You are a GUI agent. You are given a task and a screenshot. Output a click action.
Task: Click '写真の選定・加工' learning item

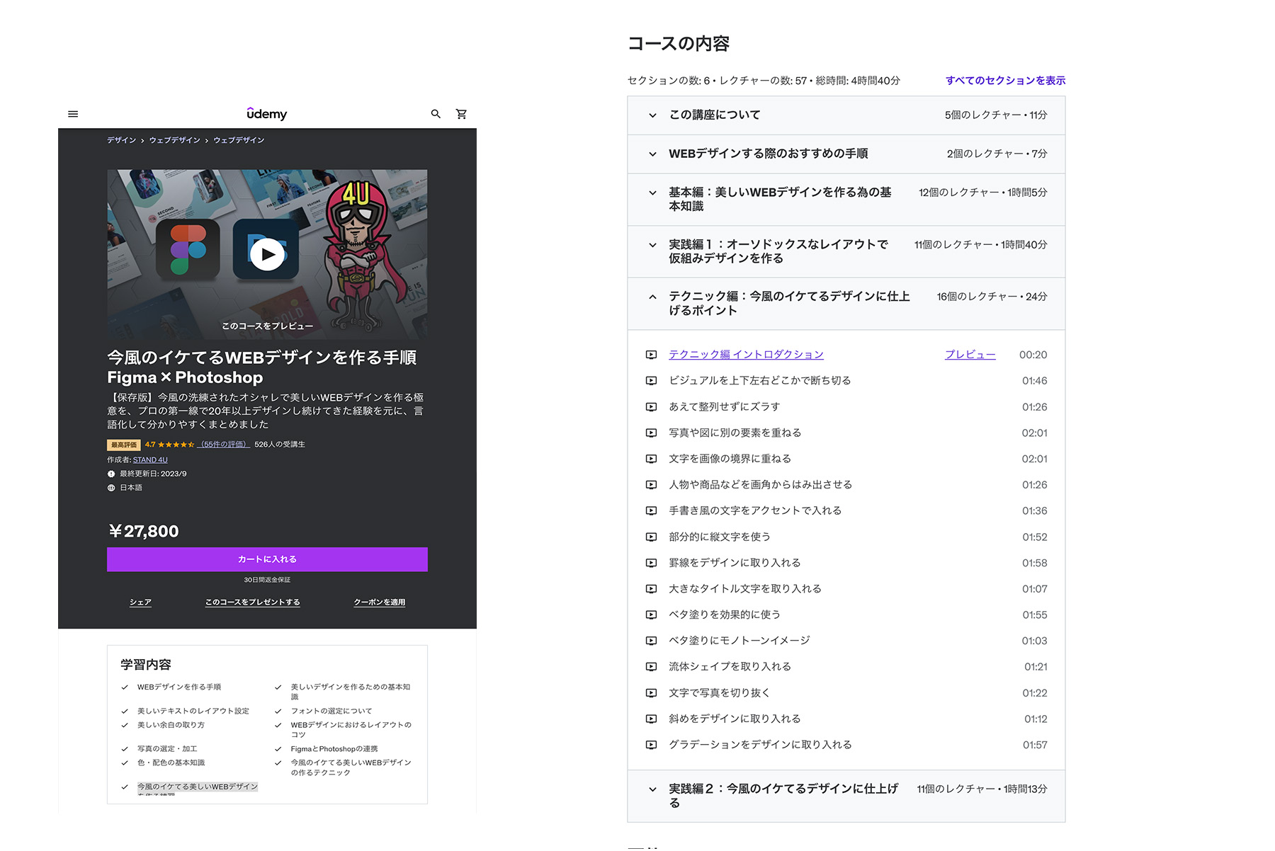click(167, 749)
